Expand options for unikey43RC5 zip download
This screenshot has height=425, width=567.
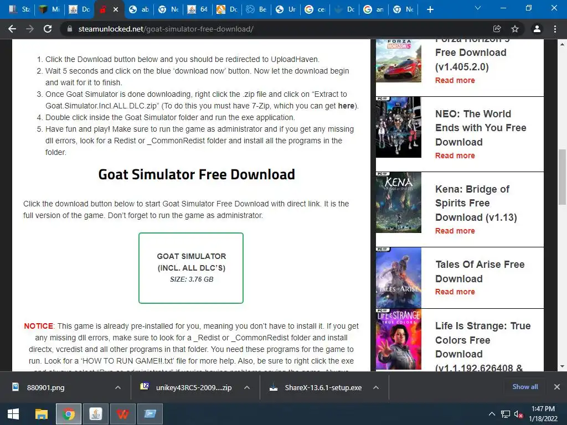pos(247,387)
